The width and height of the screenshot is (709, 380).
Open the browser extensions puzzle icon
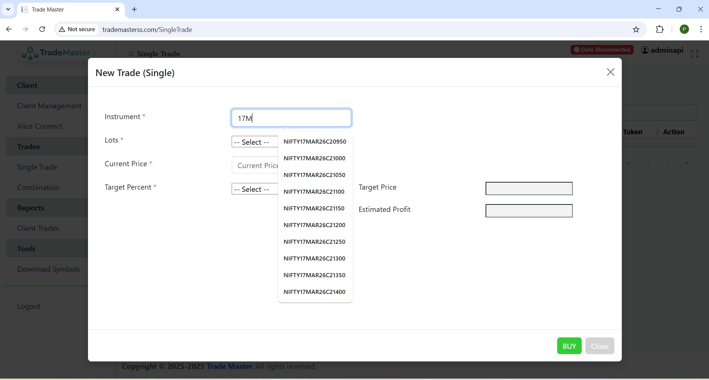(661, 29)
